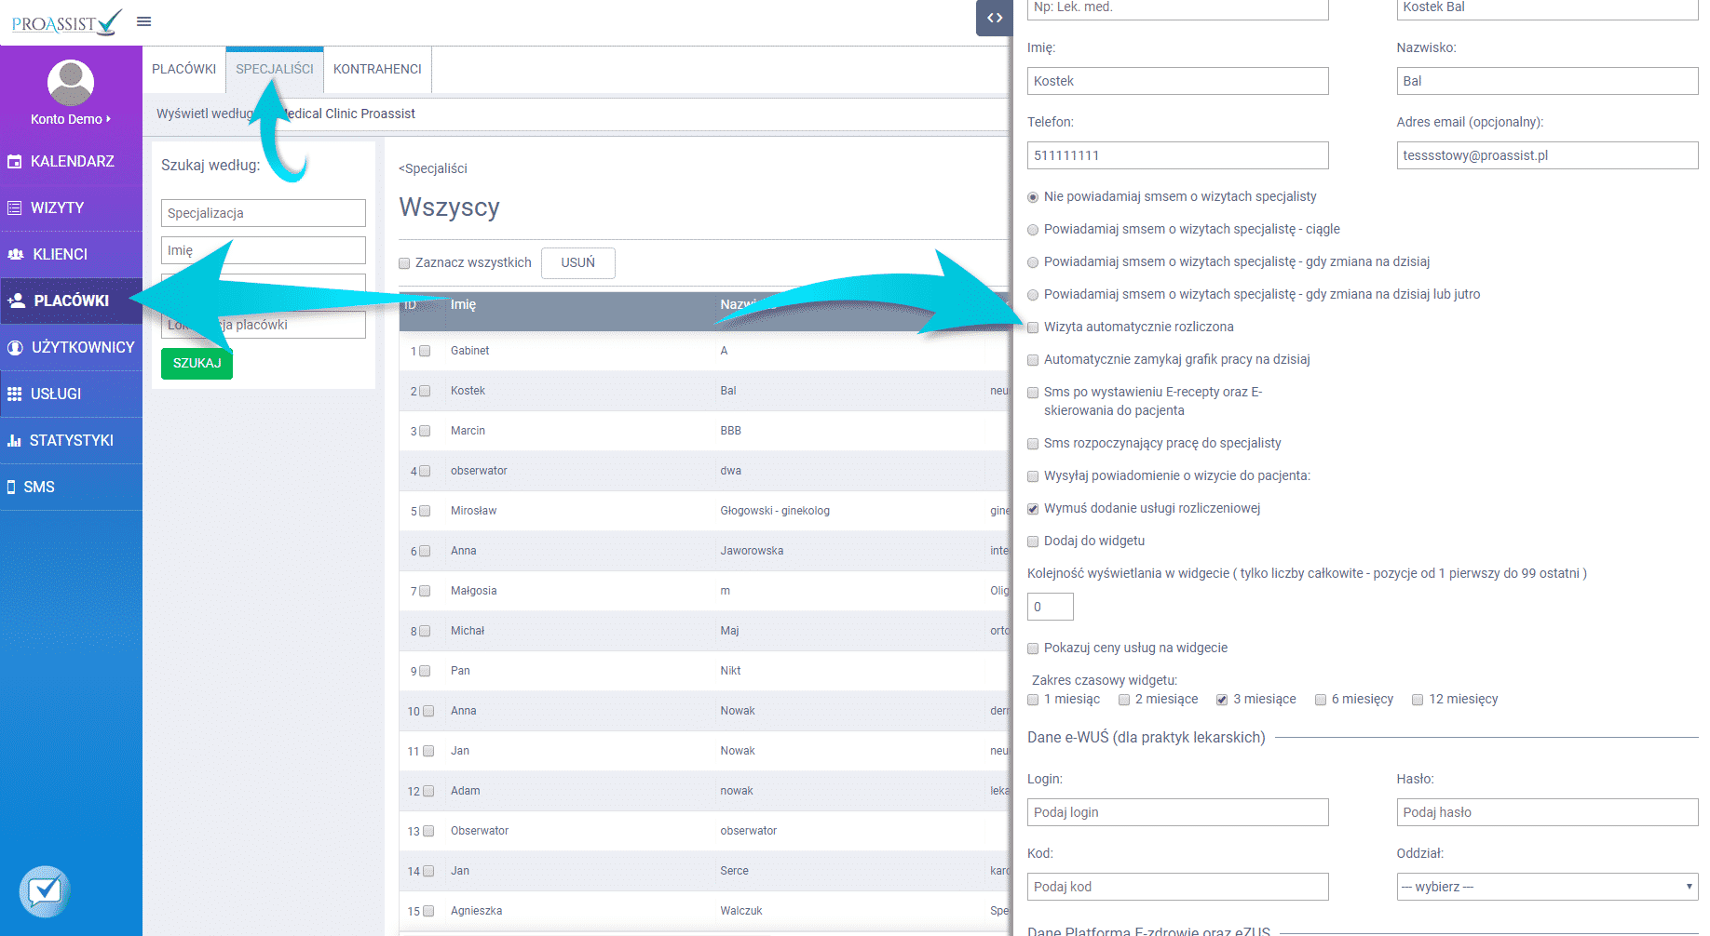1710x936 pixels.
Task: Check Wizyta automatycznie rozliczona
Action: (x=1033, y=328)
